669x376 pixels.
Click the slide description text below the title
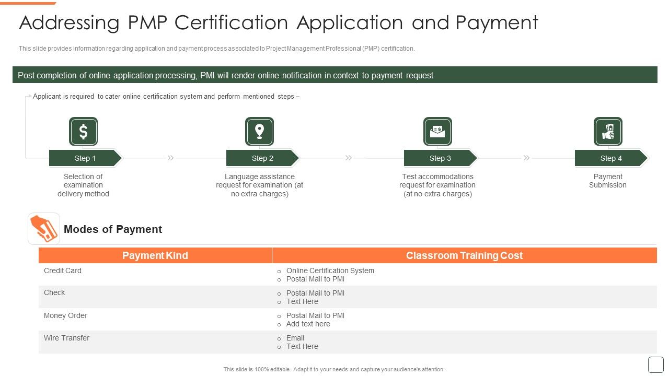[217, 49]
